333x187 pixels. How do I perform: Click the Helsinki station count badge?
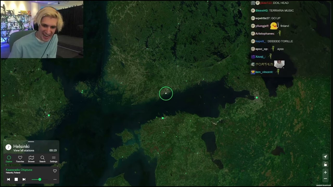(x=8, y=147)
